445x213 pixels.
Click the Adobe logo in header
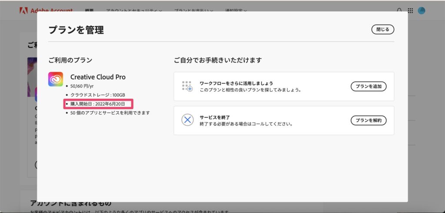23,10
